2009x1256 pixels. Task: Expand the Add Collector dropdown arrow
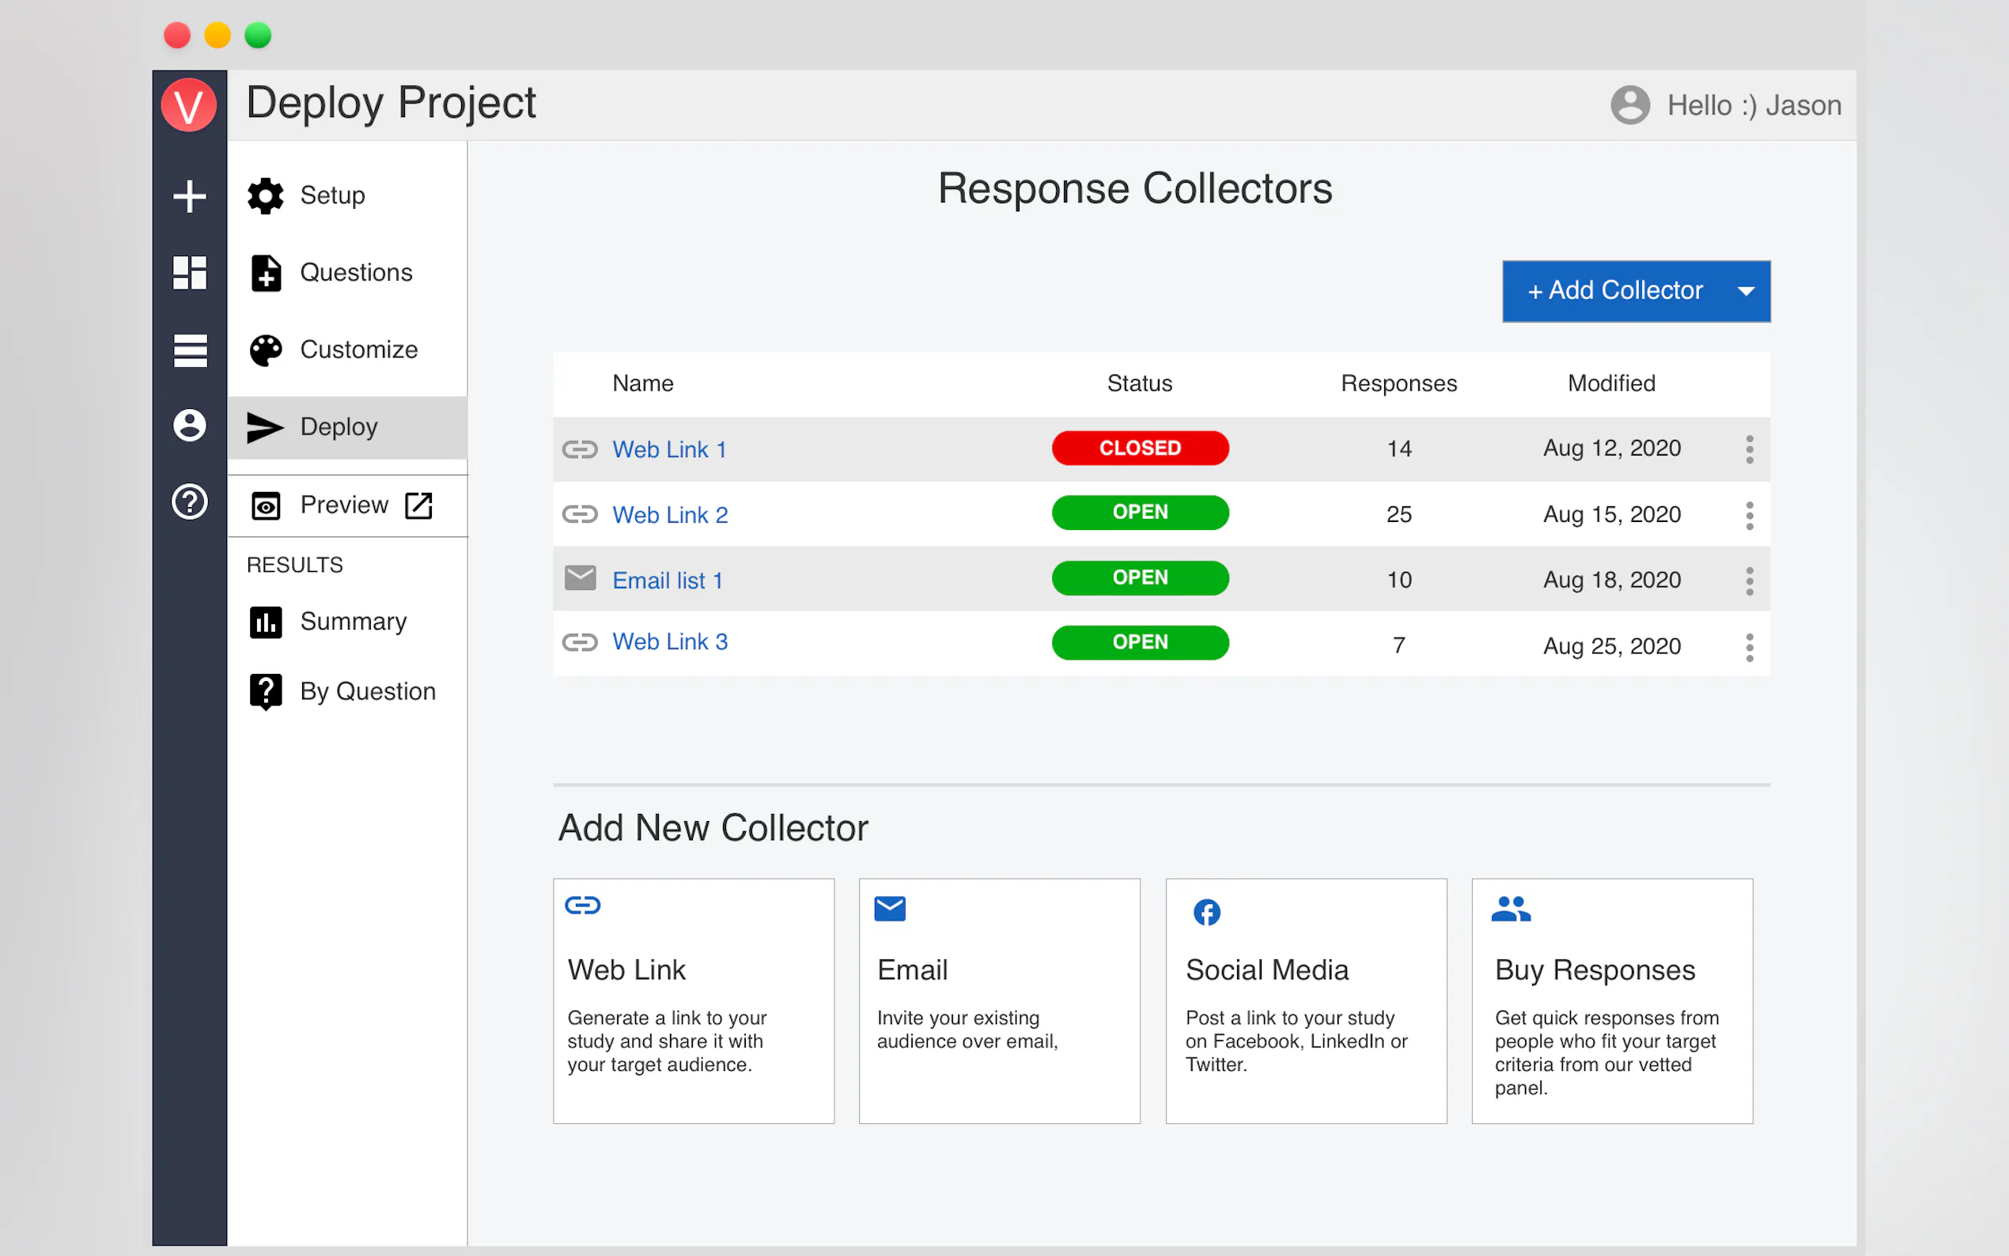[1746, 291]
